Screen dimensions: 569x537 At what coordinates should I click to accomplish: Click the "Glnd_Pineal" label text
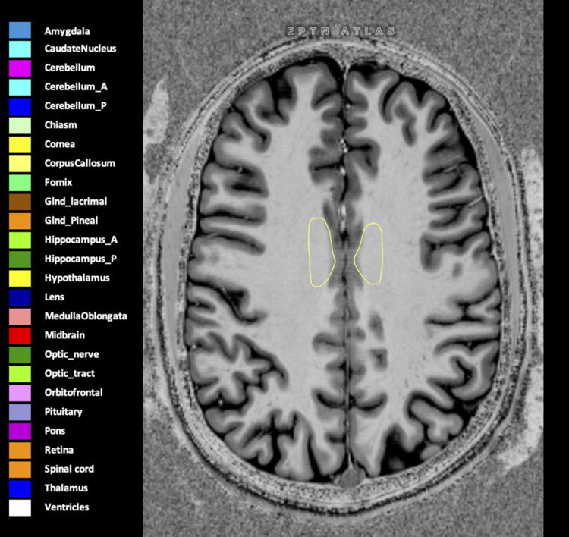point(71,221)
